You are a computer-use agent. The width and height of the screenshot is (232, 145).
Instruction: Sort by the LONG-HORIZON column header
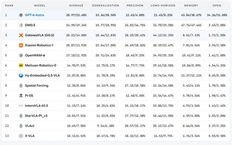(163, 6)
